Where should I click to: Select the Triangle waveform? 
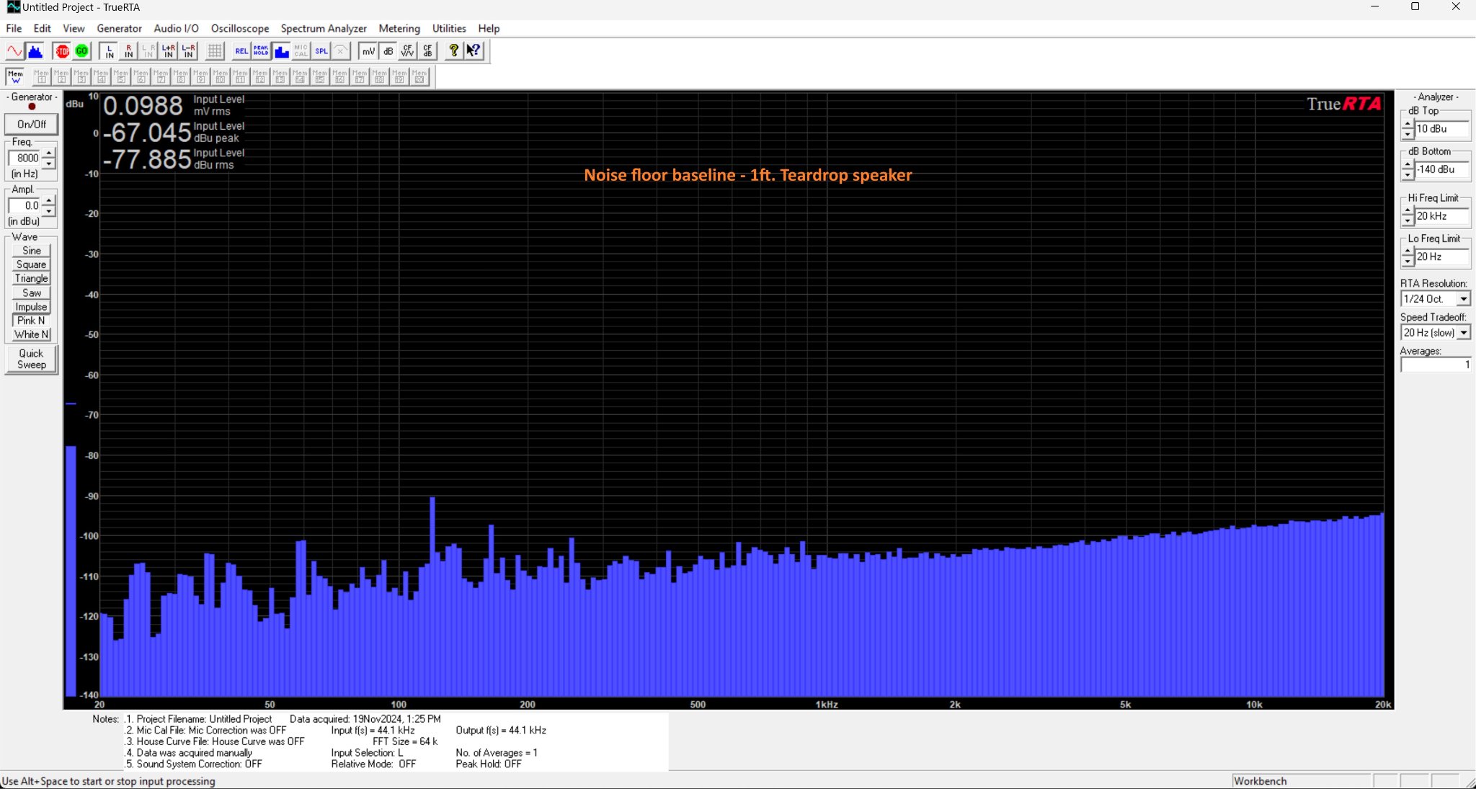click(32, 278)
